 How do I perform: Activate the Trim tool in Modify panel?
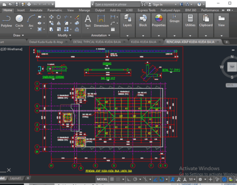(66, 17)
